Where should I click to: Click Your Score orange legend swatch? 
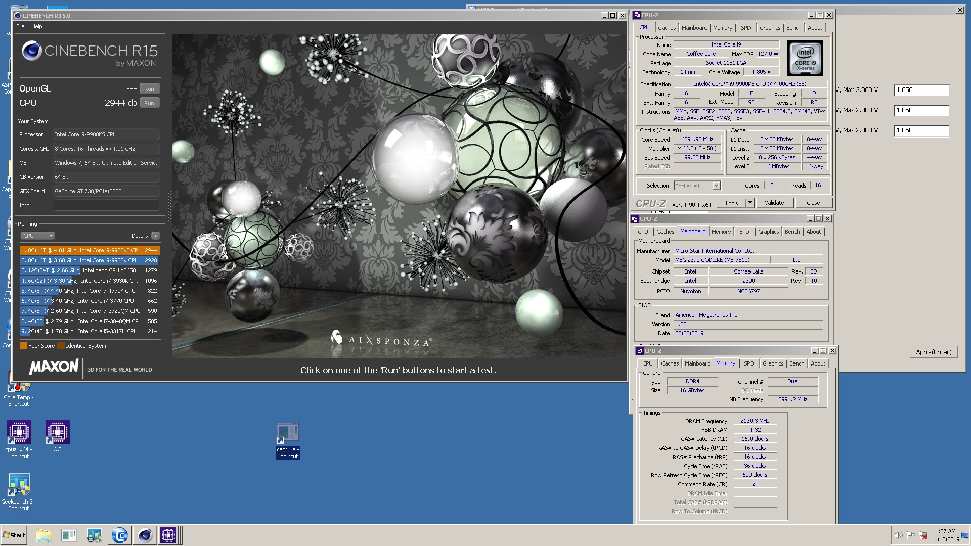[23, 346]
